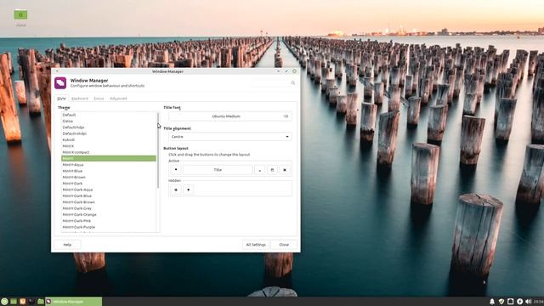544x306 pixels.
Task: Click the search magnifier icon in Window Manager
Action: 293,83
